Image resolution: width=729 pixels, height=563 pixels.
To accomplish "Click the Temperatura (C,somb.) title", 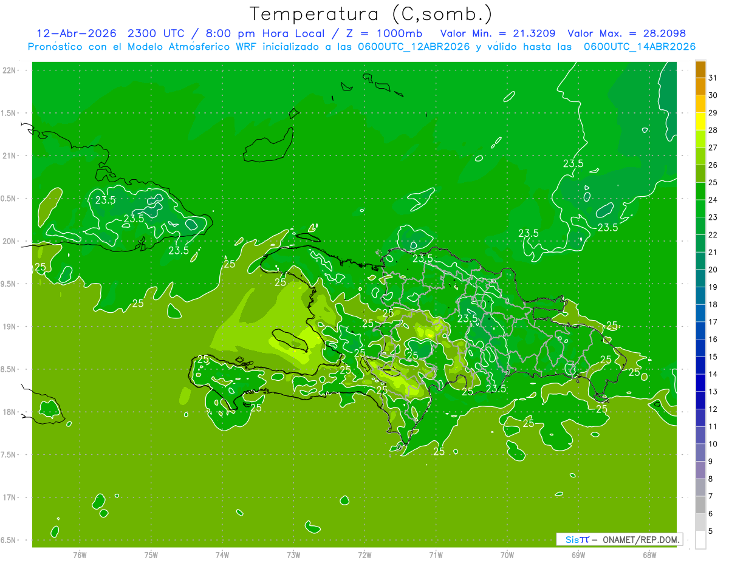I will point(371,13).
